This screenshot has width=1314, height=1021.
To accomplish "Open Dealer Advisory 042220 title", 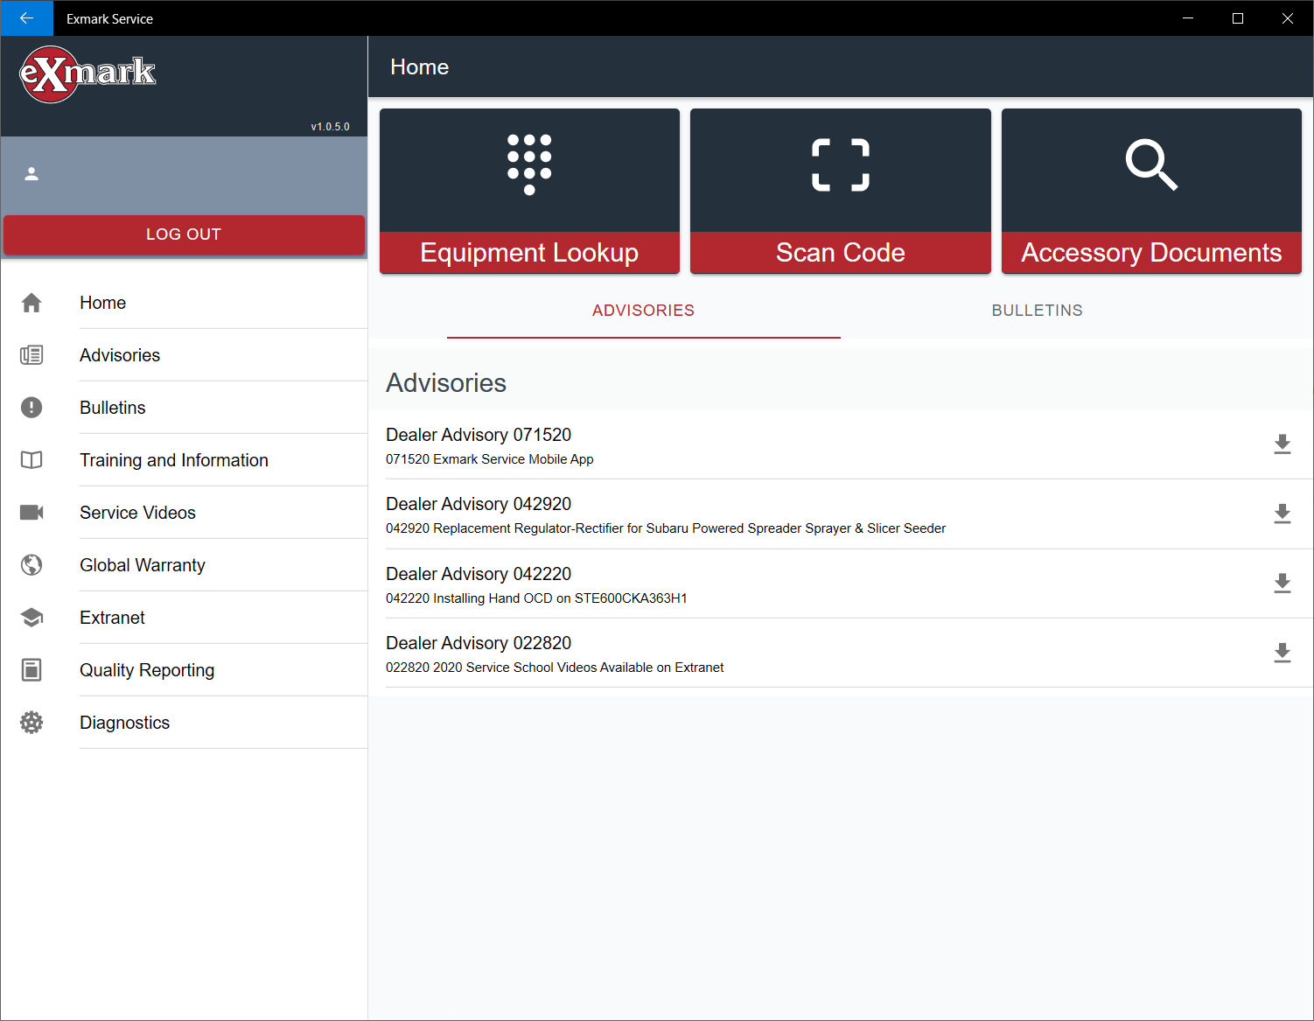I will tap(479, 574).
